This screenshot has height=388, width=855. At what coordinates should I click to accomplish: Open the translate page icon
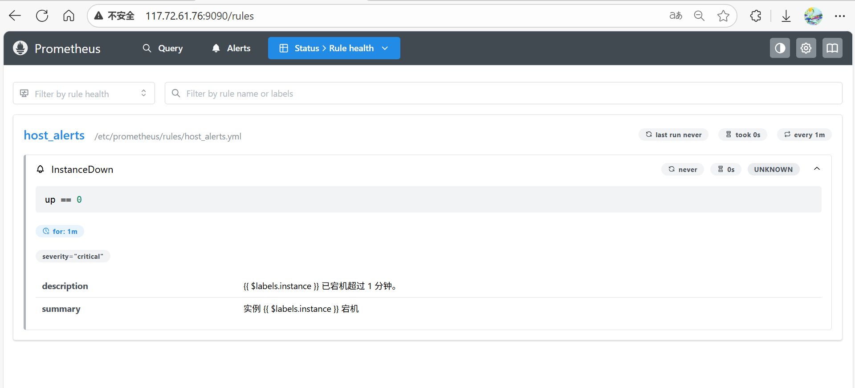676,16
